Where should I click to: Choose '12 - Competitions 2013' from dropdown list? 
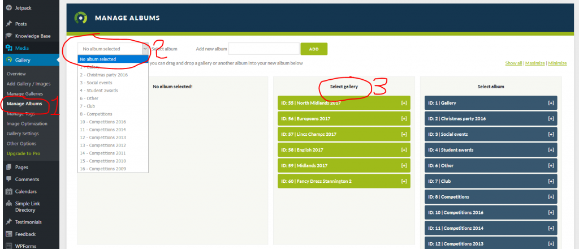(113, 138)
